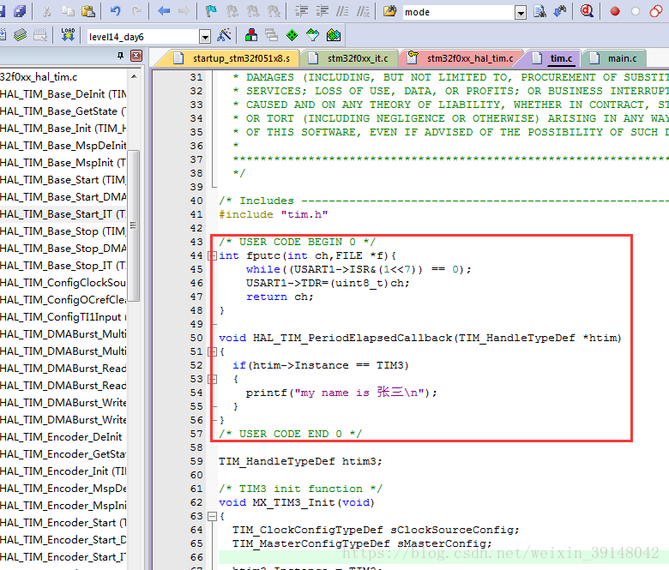Screen dimensions: 669x570
Task: Open Manage Project Items blocks icon
Action: pyautogui.click(x=251, y=35)
